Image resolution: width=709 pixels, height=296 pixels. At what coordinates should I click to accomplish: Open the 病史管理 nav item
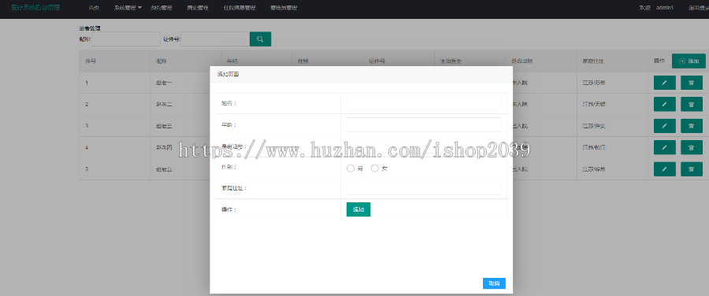tap(198, 8)
